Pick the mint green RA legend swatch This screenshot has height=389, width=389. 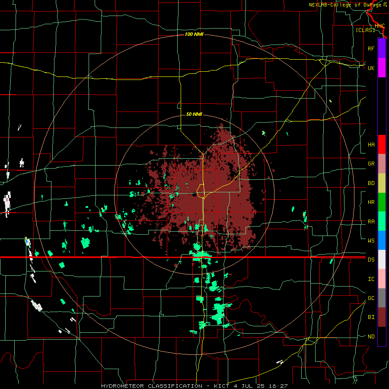click(382, 221)
